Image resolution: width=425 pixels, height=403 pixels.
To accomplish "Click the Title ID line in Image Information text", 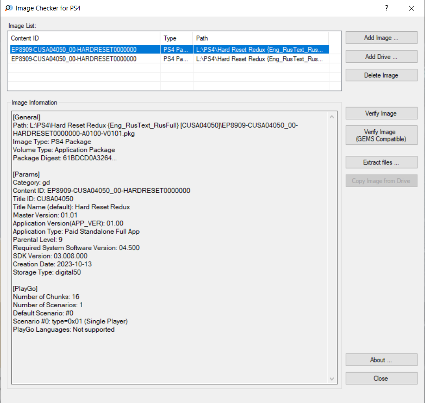I will (x=43, y=199).
